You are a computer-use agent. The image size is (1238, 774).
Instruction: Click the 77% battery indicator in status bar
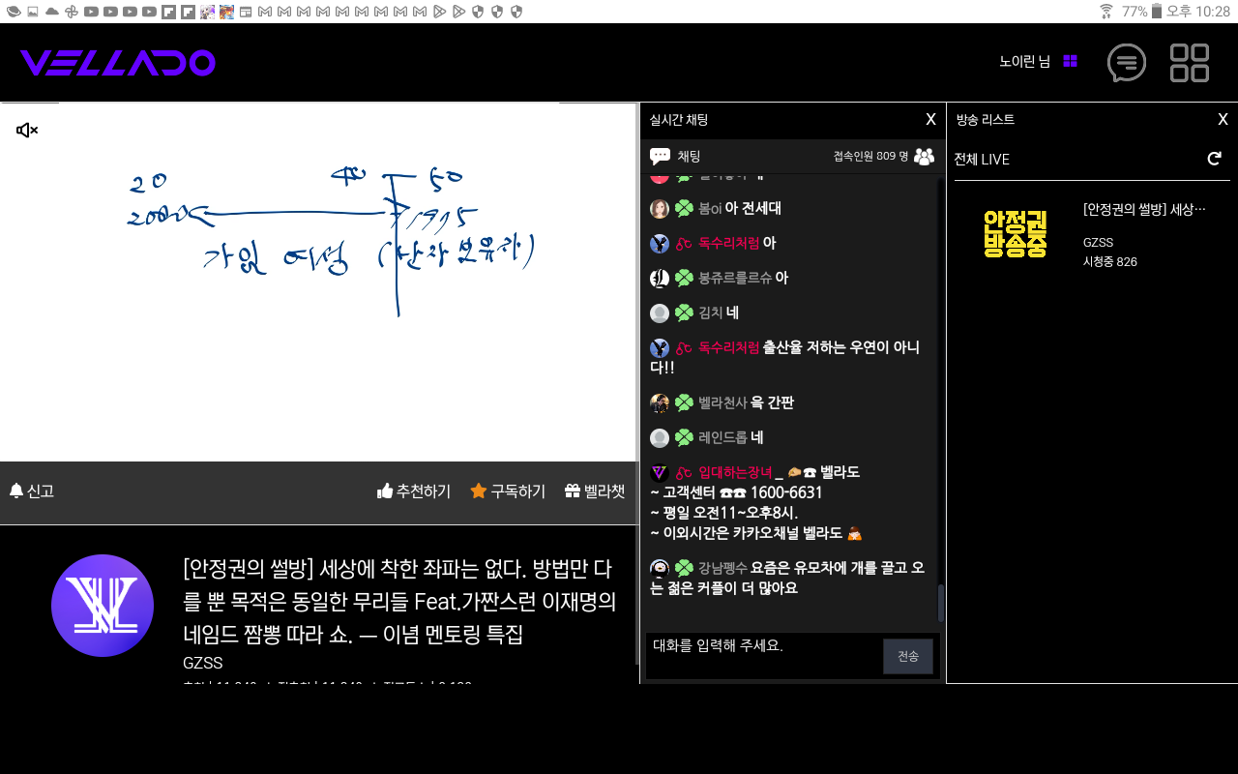click(x=1141, y=12)
